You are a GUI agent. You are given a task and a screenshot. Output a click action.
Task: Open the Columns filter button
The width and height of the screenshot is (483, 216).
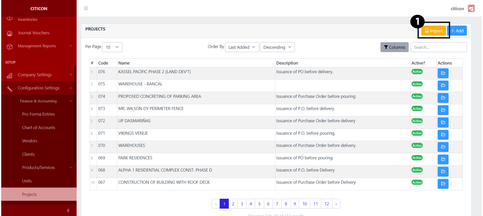click(x=394, y=47)
